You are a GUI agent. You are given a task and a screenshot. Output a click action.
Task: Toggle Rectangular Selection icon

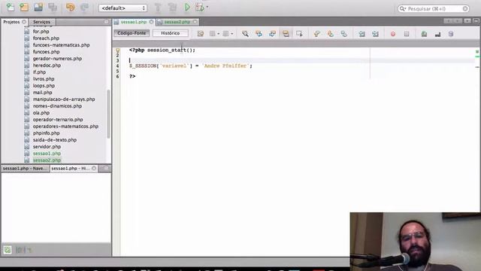299,34
